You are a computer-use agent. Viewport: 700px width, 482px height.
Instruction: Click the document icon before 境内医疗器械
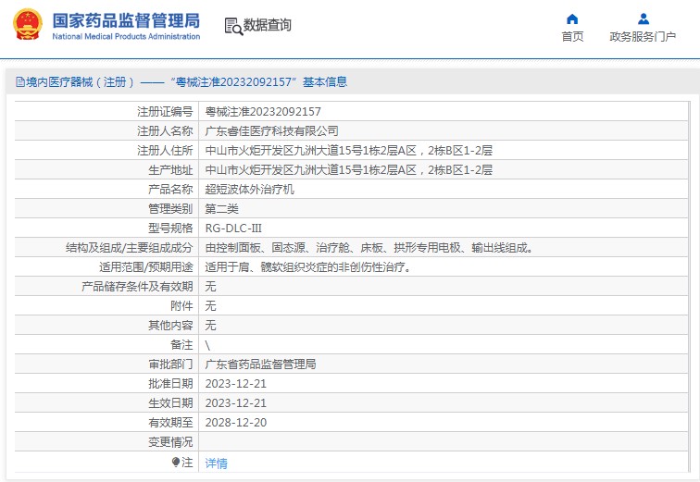point(20,82)
